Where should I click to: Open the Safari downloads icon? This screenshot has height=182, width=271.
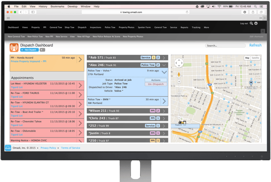[245, 12]
